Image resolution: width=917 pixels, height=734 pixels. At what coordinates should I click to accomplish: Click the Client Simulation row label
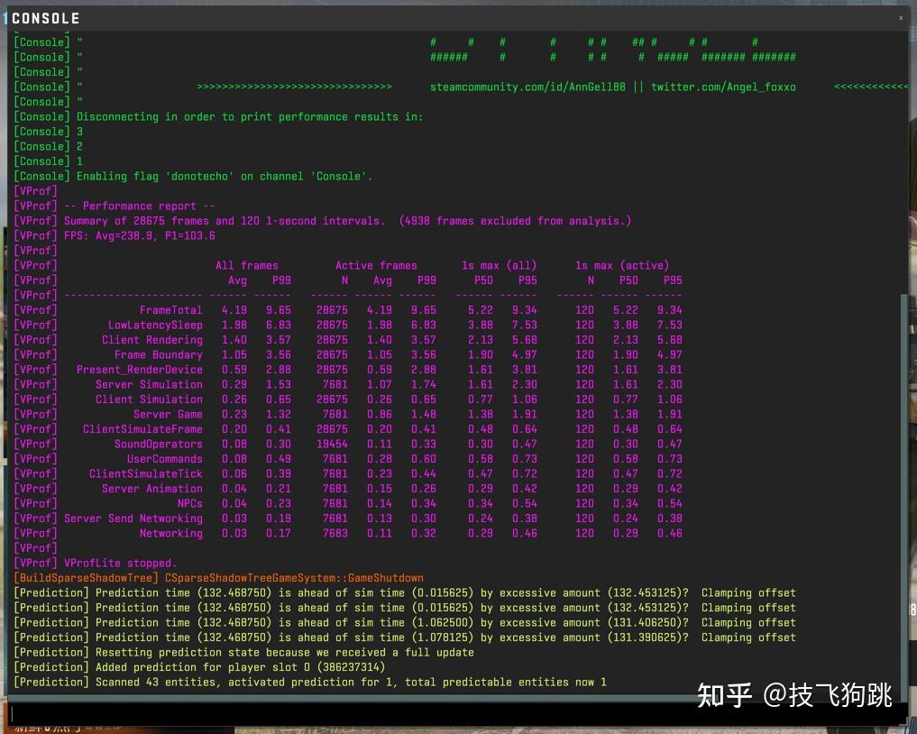coord(149,399)
